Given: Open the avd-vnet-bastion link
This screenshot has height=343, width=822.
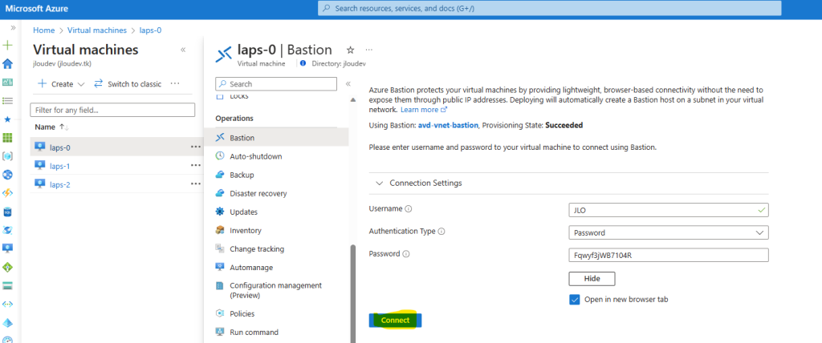Looking at the screenshot, I should click(x=448, y=126).
